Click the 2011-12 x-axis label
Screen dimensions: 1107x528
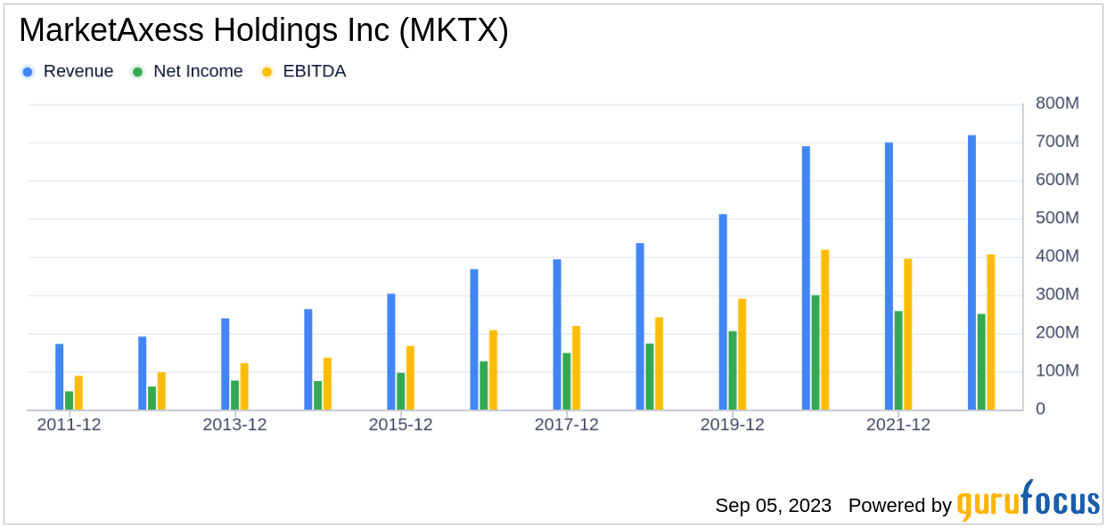[69, 426]
